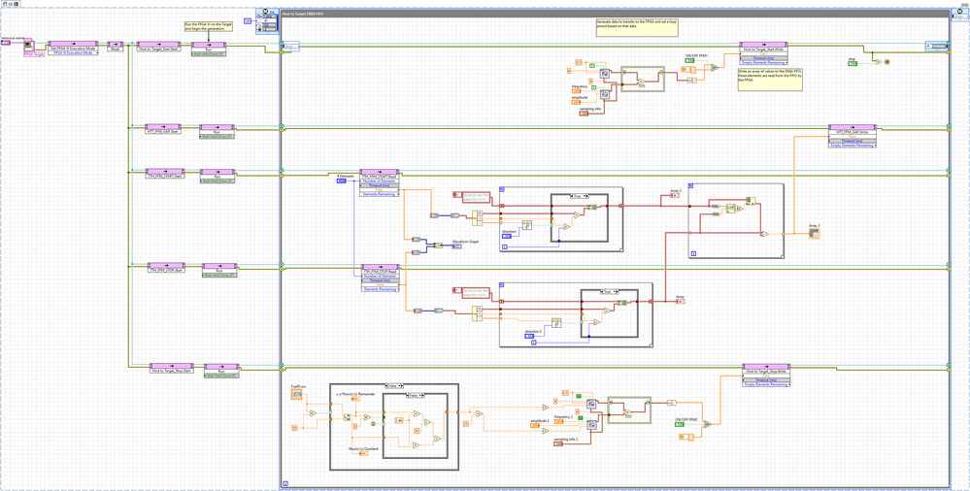Image resolution: width=970 pixels, height=491 pixels.
Task: Click the Run node after TTH_FPM_STOP.Start
Action: click(x=219, y=270)
